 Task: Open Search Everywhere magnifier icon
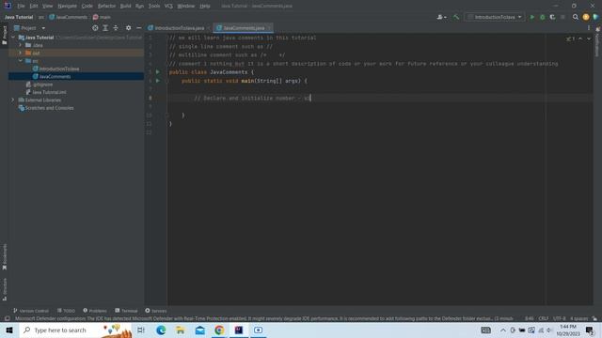point(575,17)
